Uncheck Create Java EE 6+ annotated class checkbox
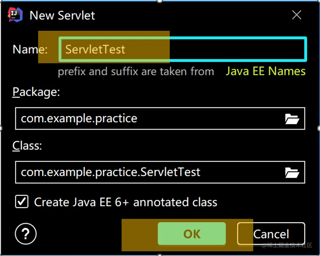Screen dimensions: 320x256 (x=22, y=202)
